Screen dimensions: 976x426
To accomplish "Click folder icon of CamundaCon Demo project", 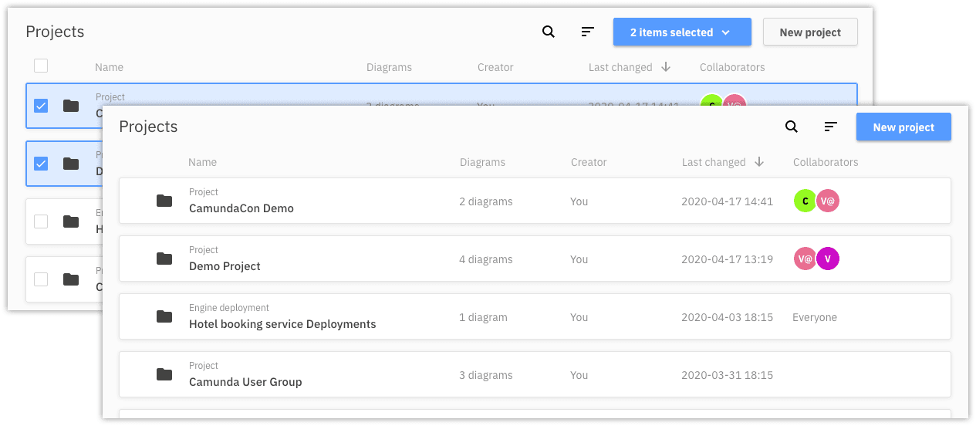I will click(164, 201).
